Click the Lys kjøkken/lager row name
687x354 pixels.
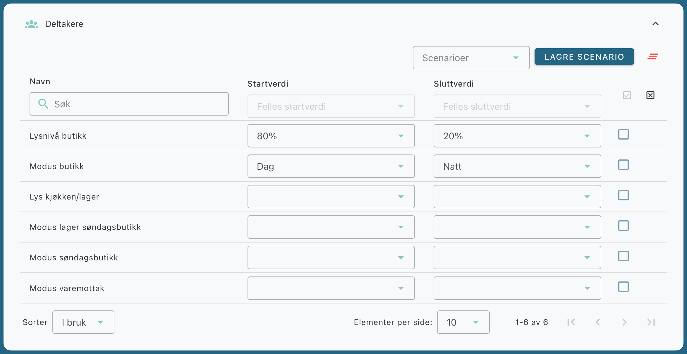click(x=64, y=197)
